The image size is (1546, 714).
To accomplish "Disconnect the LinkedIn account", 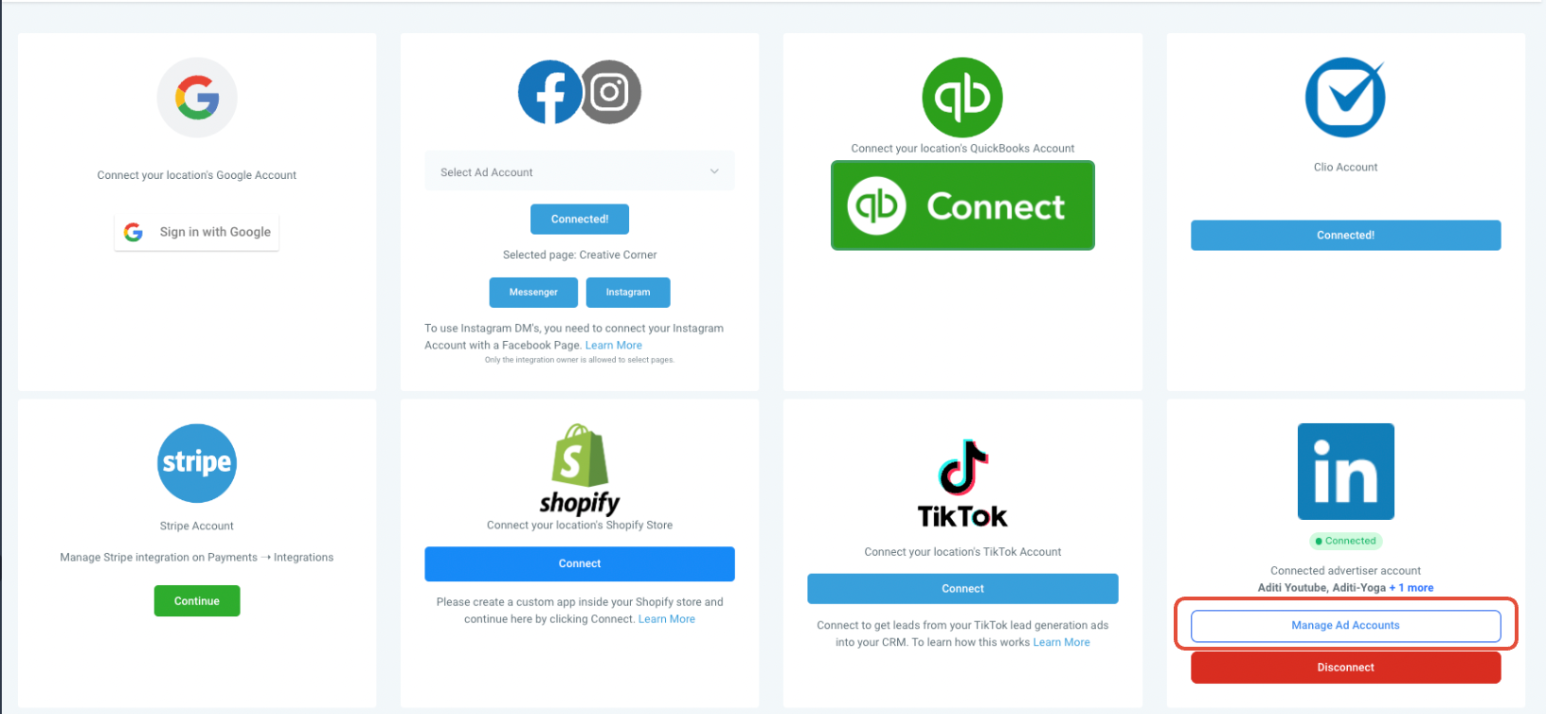I will [x=1345, y=668].
